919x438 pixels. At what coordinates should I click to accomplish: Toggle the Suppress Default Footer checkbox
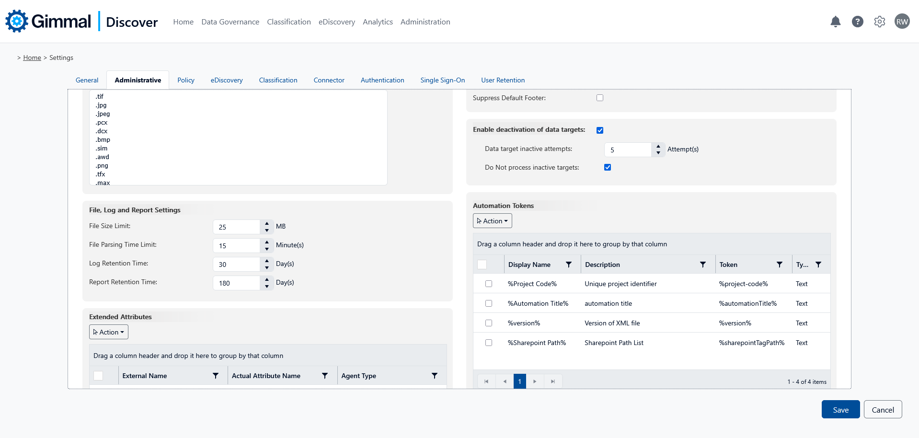(x=600, y=98)
